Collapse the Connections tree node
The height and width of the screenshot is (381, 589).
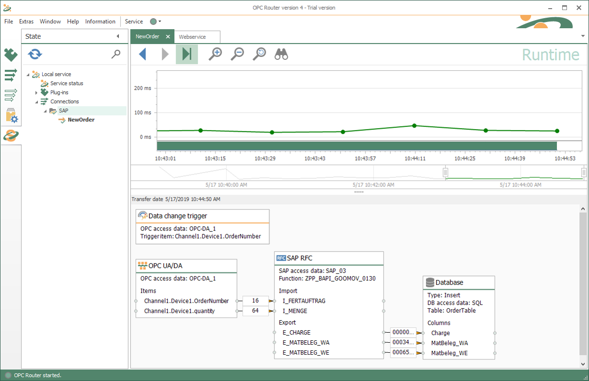[x=36, y=102]
